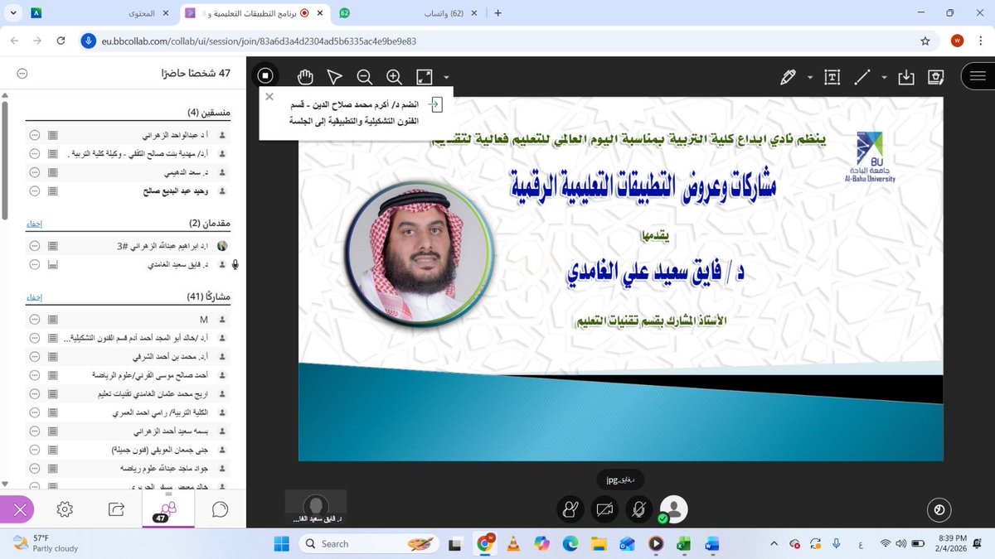The image size is (995, 559).
Task: Select the arrow pointer tool
Action: coord(335,77)
